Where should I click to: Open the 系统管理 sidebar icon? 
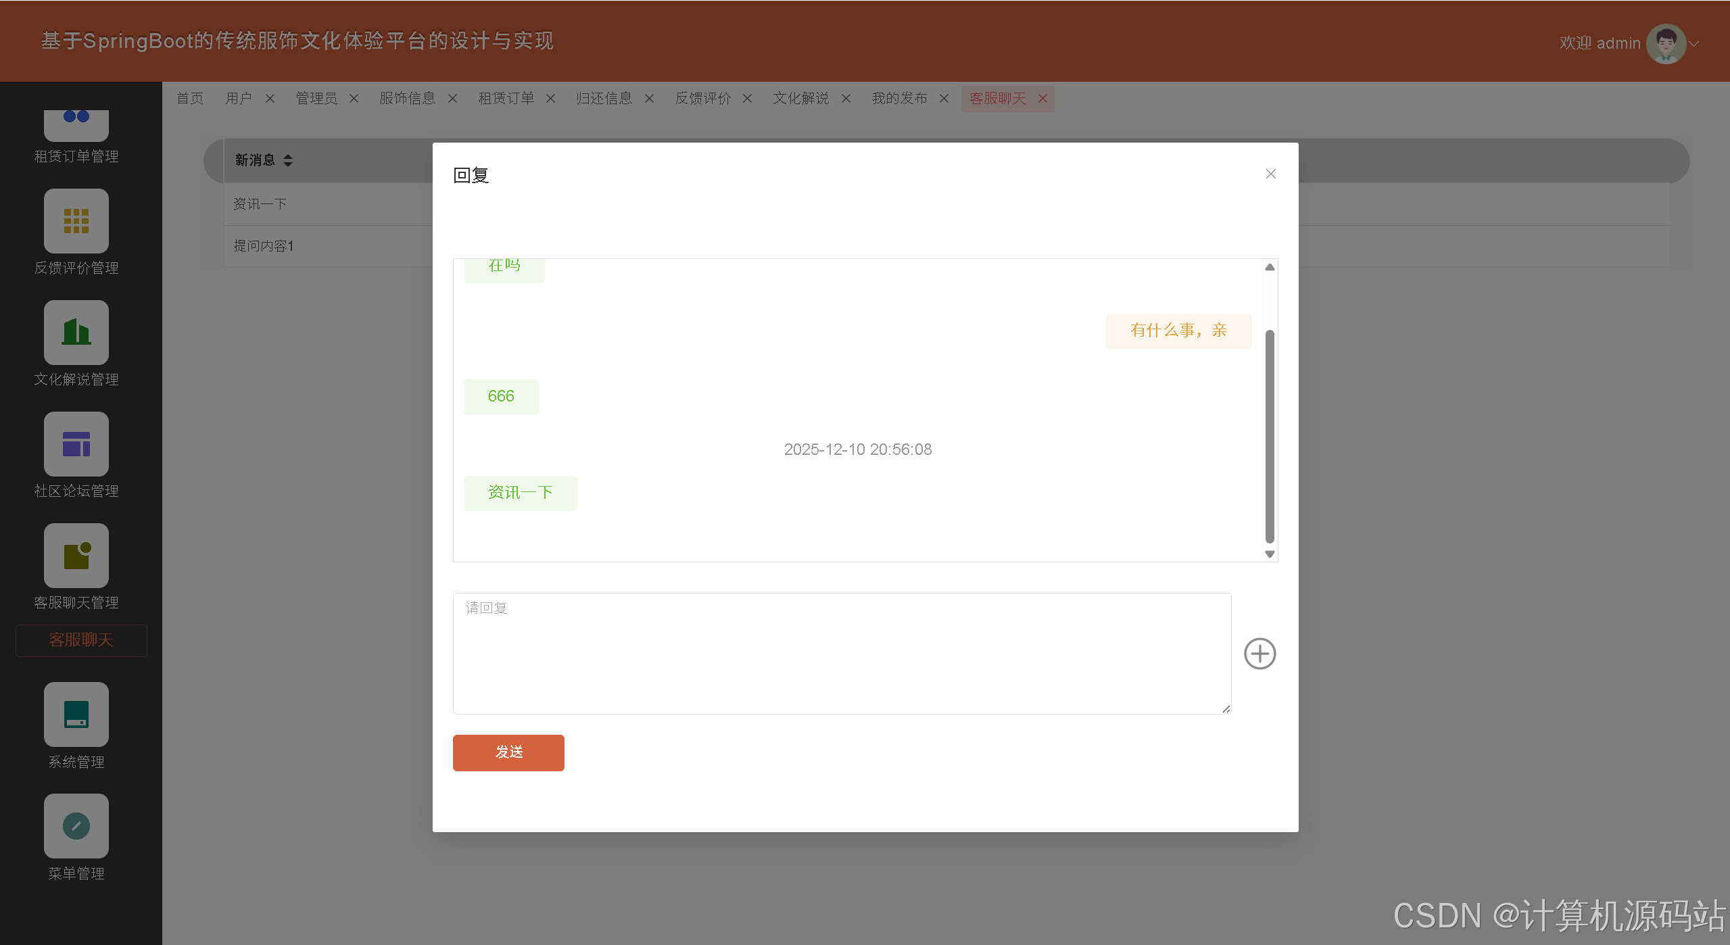click(x=76, y=714)
